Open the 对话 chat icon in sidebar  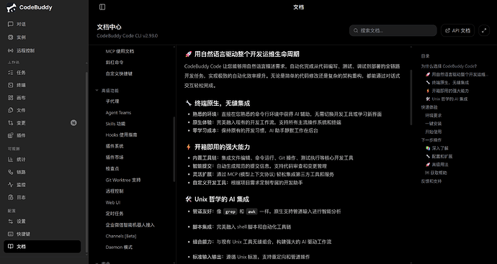11,24
